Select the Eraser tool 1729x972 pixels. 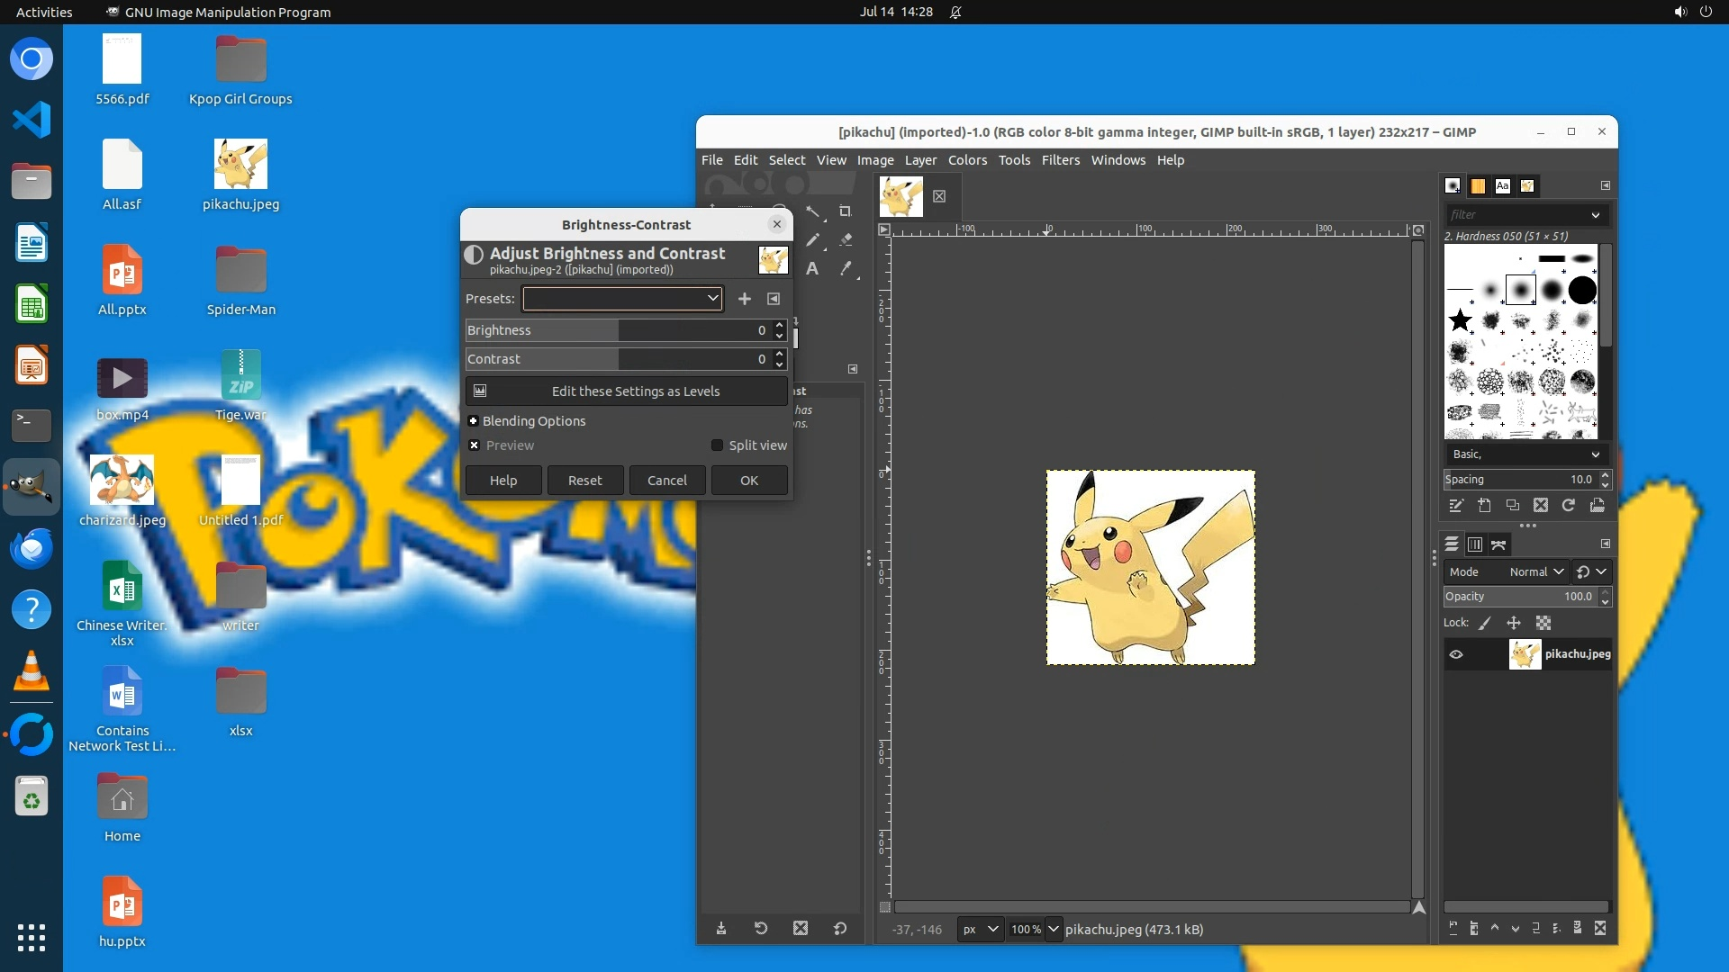(x=845, y=240)
